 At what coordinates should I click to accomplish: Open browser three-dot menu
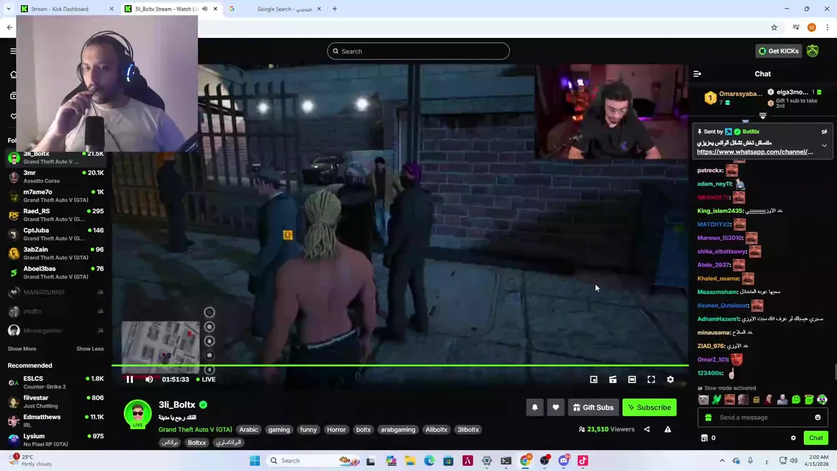pyautogui.click(x=828, y=27)
